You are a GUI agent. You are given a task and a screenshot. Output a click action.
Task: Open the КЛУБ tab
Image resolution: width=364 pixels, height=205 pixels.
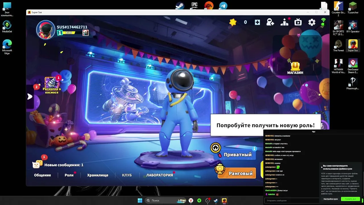coord(127,175)
